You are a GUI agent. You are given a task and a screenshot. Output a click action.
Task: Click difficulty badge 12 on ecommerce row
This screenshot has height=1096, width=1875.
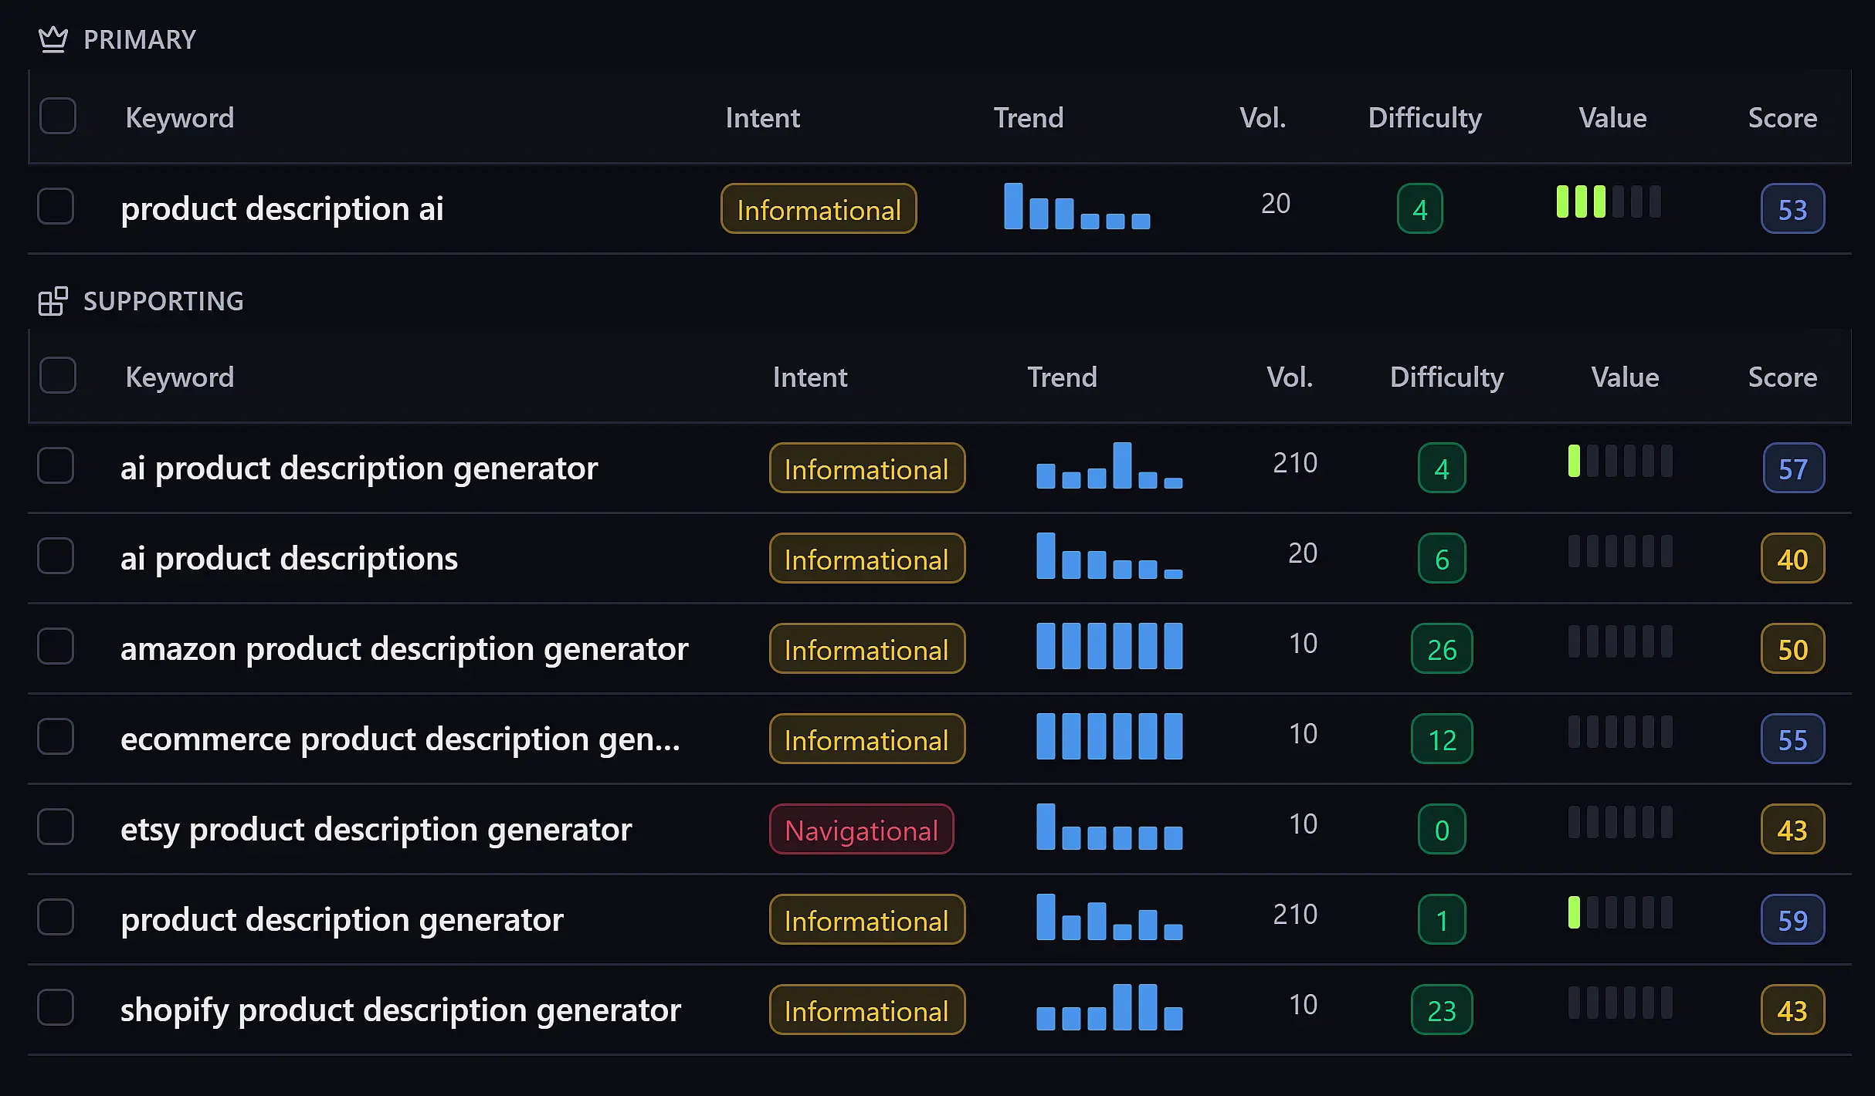click(x=1442, y=739)
